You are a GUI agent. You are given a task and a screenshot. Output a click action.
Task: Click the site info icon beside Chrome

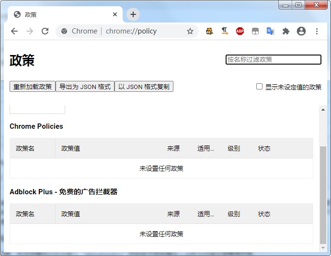click(x=64, y=31)
